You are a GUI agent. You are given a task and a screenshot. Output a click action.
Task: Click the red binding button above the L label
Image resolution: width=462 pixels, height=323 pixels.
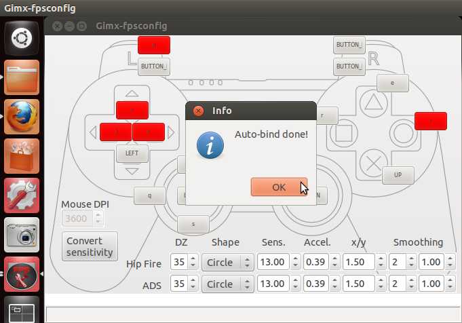tap(154, 45)
